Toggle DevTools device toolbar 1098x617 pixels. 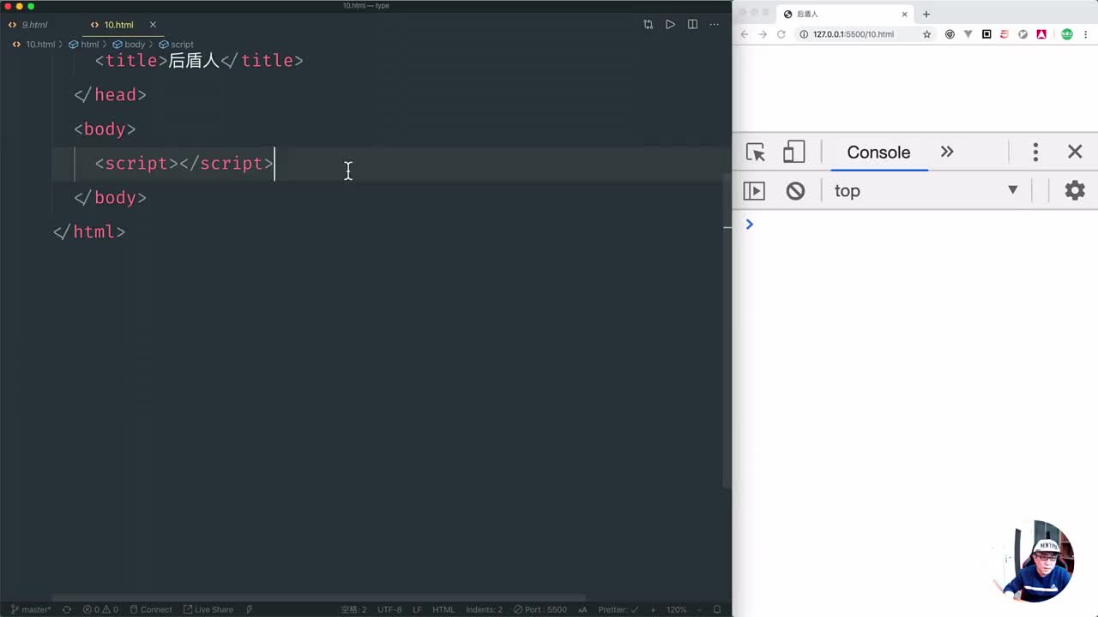click(x=793, y=153)
